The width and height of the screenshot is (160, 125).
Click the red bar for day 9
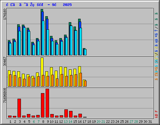pos(47,103)
